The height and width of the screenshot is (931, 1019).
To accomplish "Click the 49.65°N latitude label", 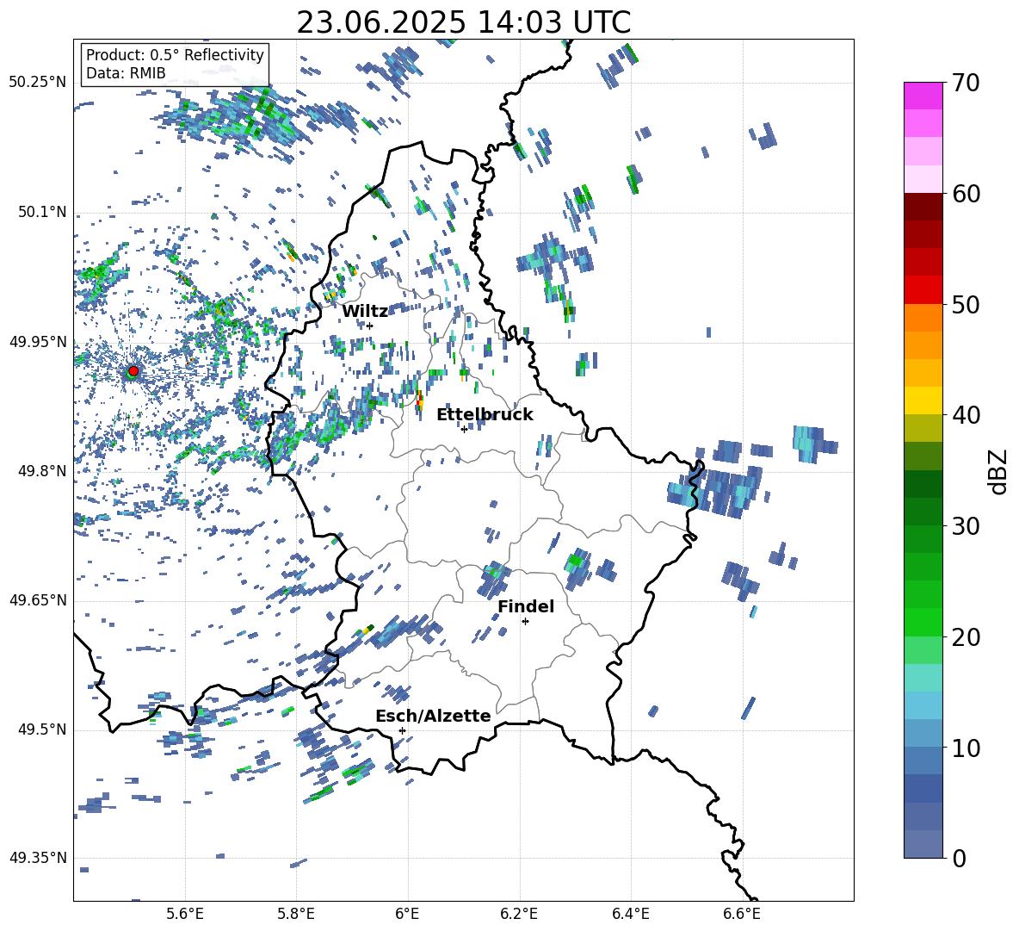I will (x=37, y=600).
